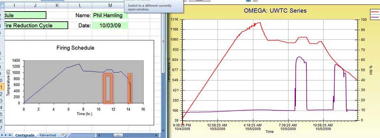Click the '10:58:25 AM' time axis label

tap(323, 125)
